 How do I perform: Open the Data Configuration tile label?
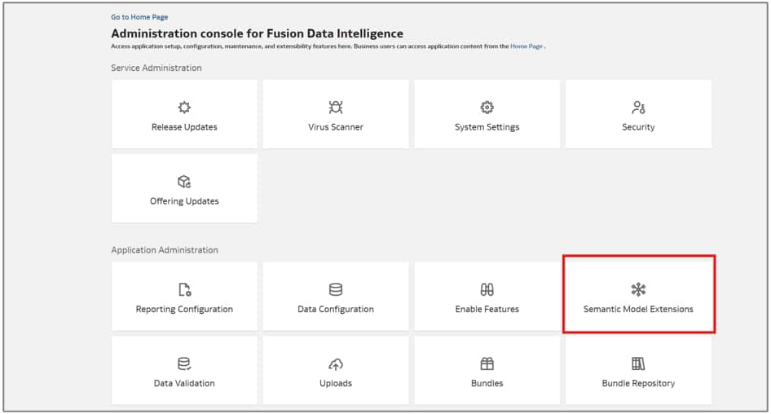tap(336, 310)
